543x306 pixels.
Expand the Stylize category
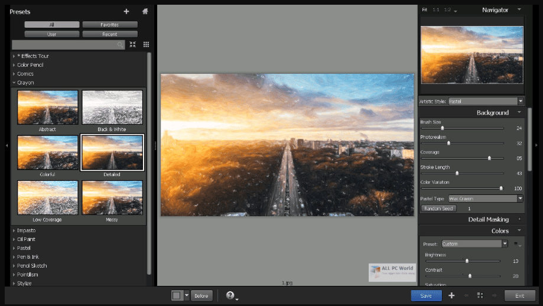coord(14,284)
